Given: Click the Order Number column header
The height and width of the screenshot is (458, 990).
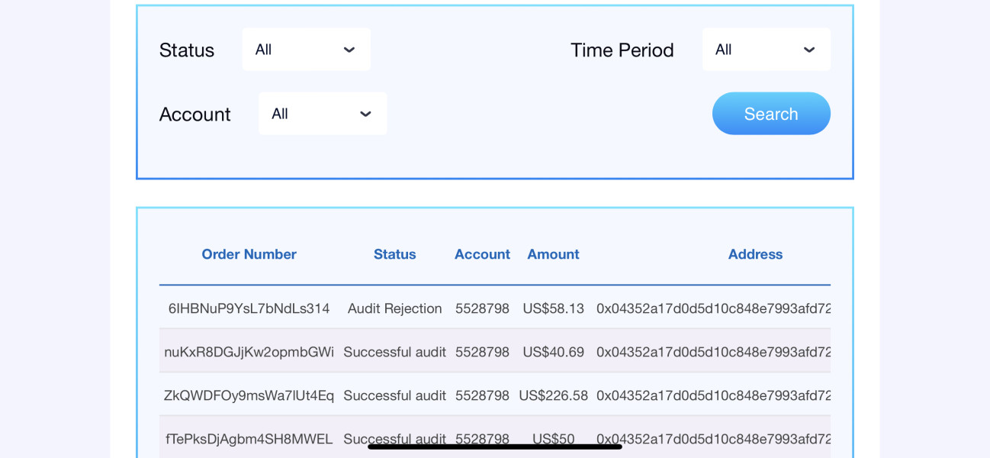Looking at the screenshot, I should 249,254.
